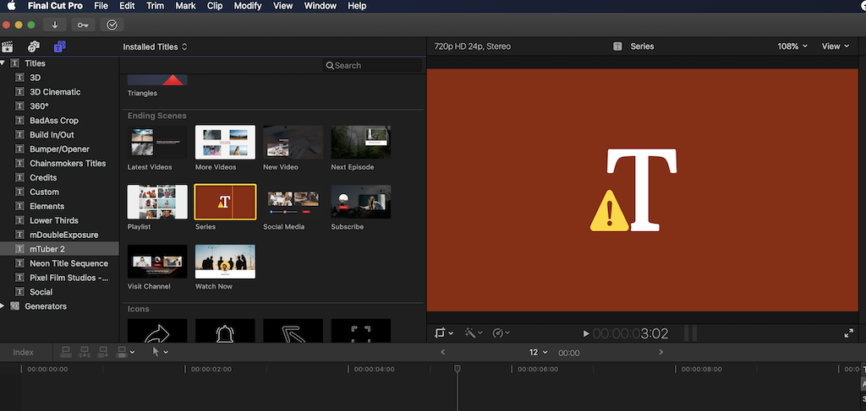Open the viewer View options dropdown
Screen dimensions: 866x411
pos(836,46)
